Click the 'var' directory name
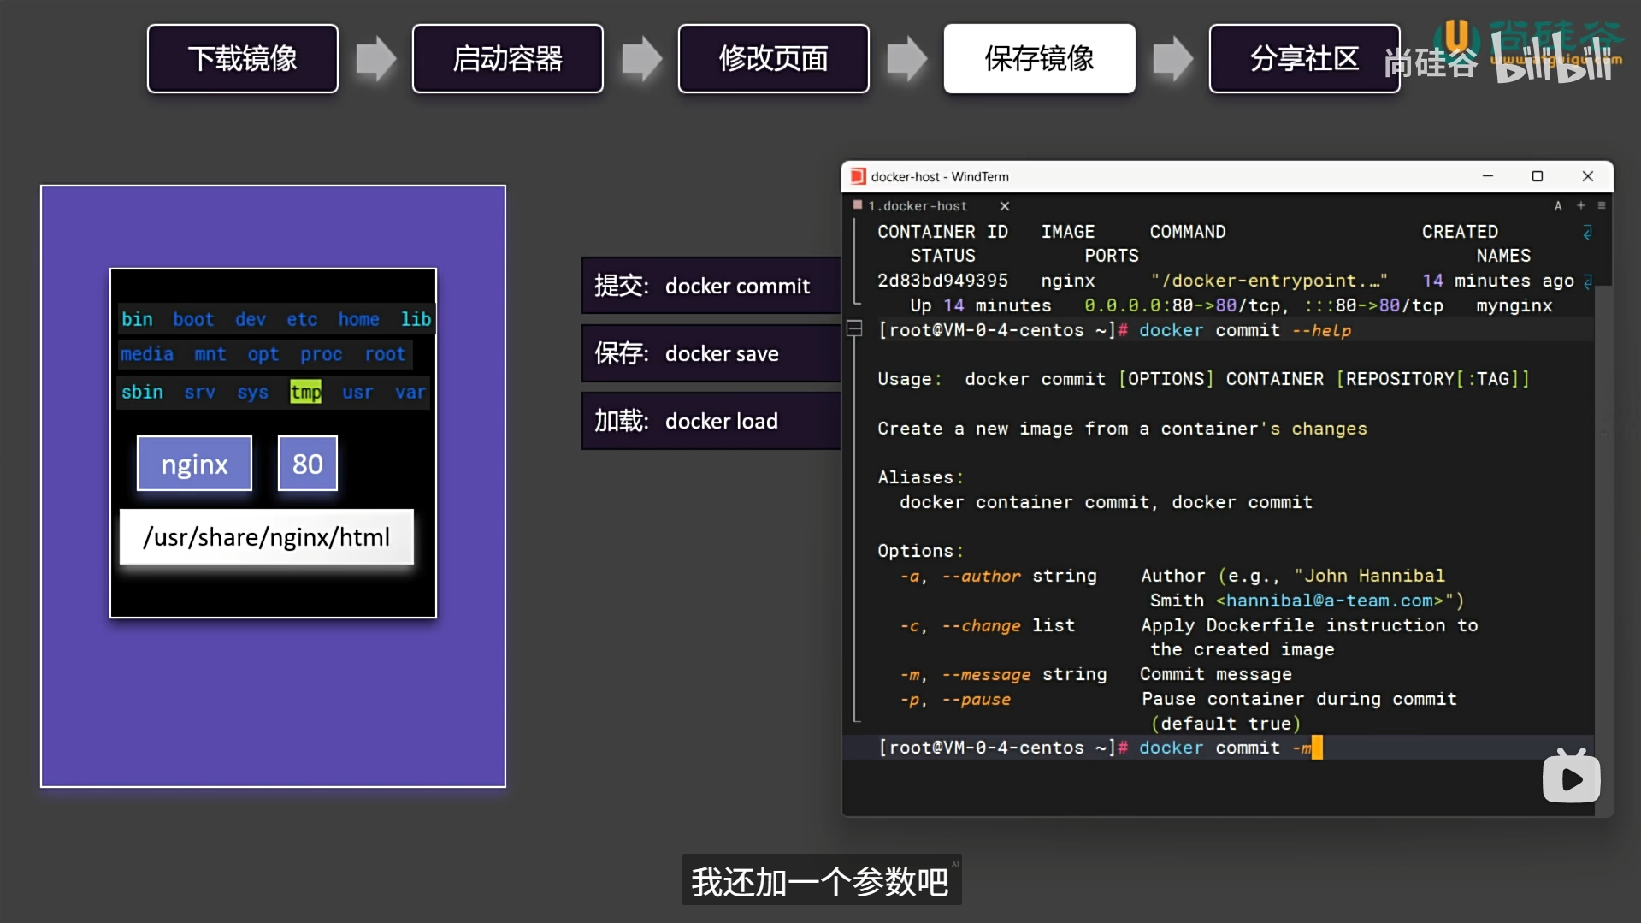The width and height of the screenshot is (1641, 923). [x=410, y=392]
